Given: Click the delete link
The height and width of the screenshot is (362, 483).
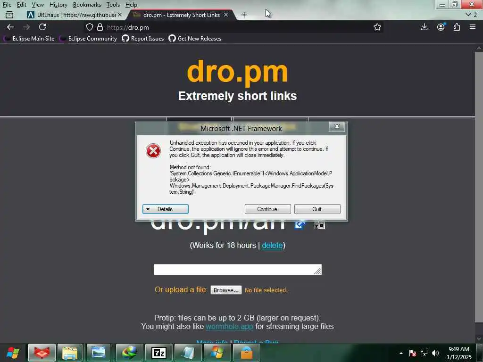Looking at the screenshot, I should click(272, 245).
